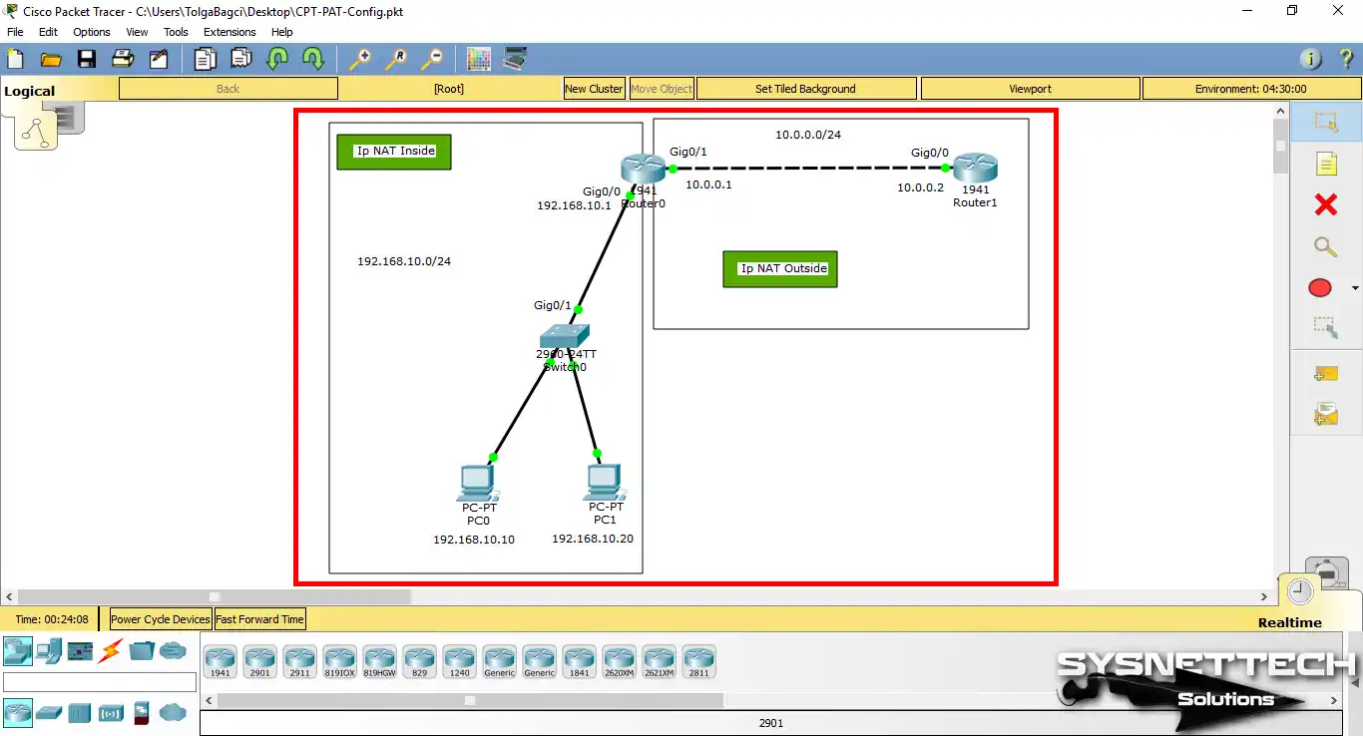Image resolution: width=1363 pixels, height=736 pixels.
Task: Select the Add Simple PDU tool
Action: click(1325, 373)
